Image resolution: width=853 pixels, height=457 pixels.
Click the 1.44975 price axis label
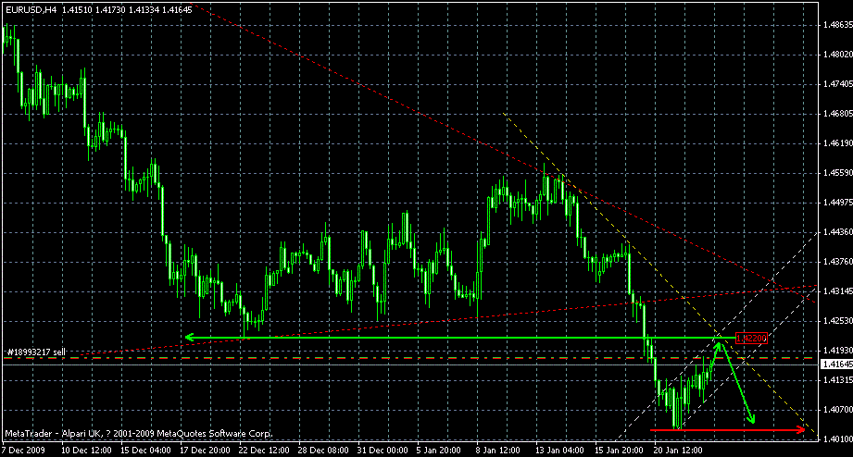(838, 203)
